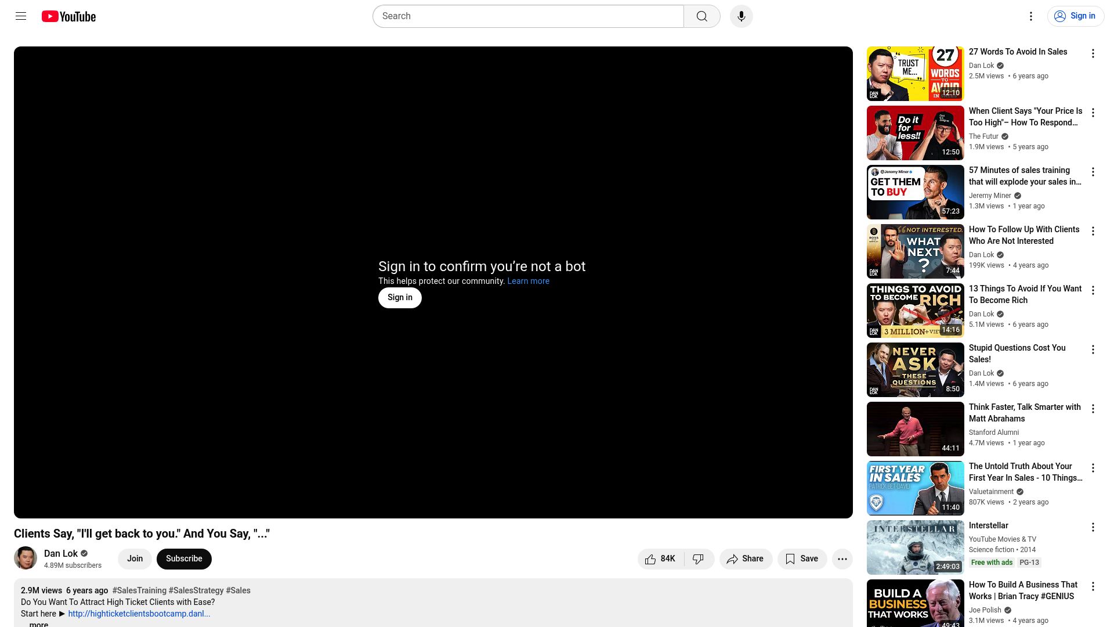This screenshot has width=1114, height=627.
Task: Open 'Think Faster, Talk Smarter' title
Action: (1025, 413)
